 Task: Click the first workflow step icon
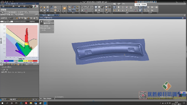pos(3,7)
